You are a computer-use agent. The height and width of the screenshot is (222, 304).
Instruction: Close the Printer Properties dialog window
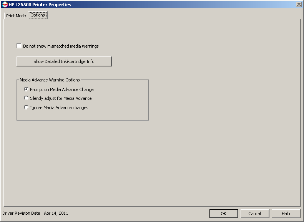[299, 5]
